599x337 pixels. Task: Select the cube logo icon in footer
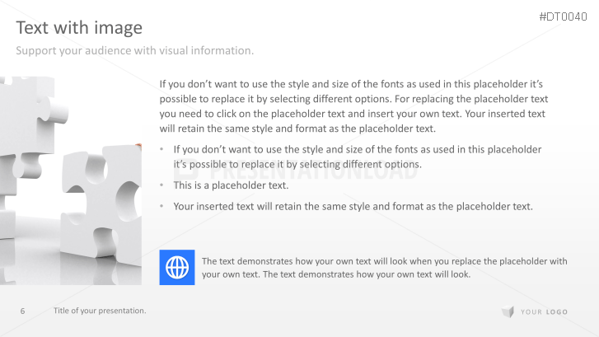(x=508, y=311)
